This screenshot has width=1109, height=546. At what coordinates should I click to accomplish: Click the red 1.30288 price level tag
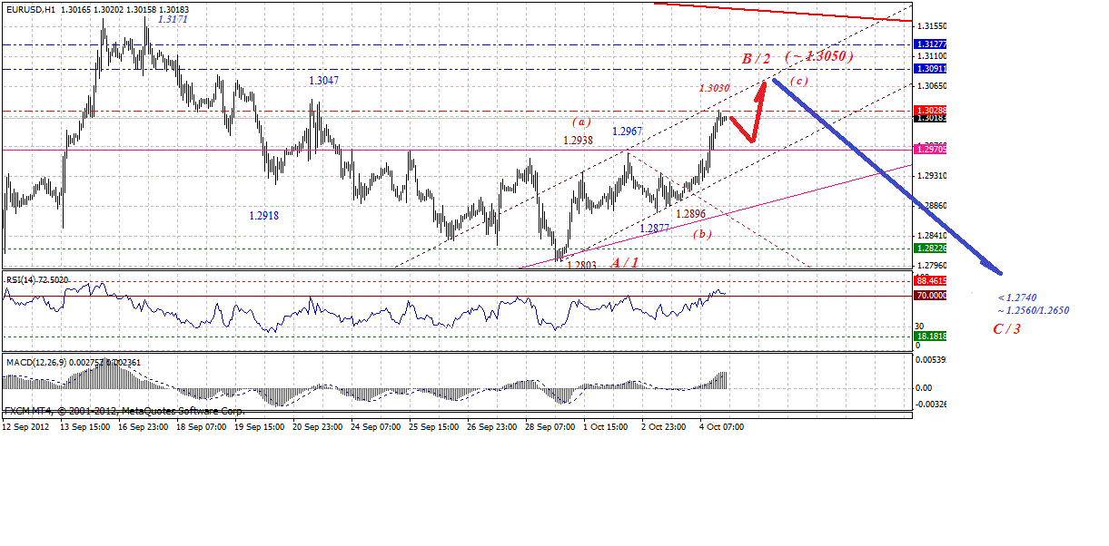coord(931,110)
